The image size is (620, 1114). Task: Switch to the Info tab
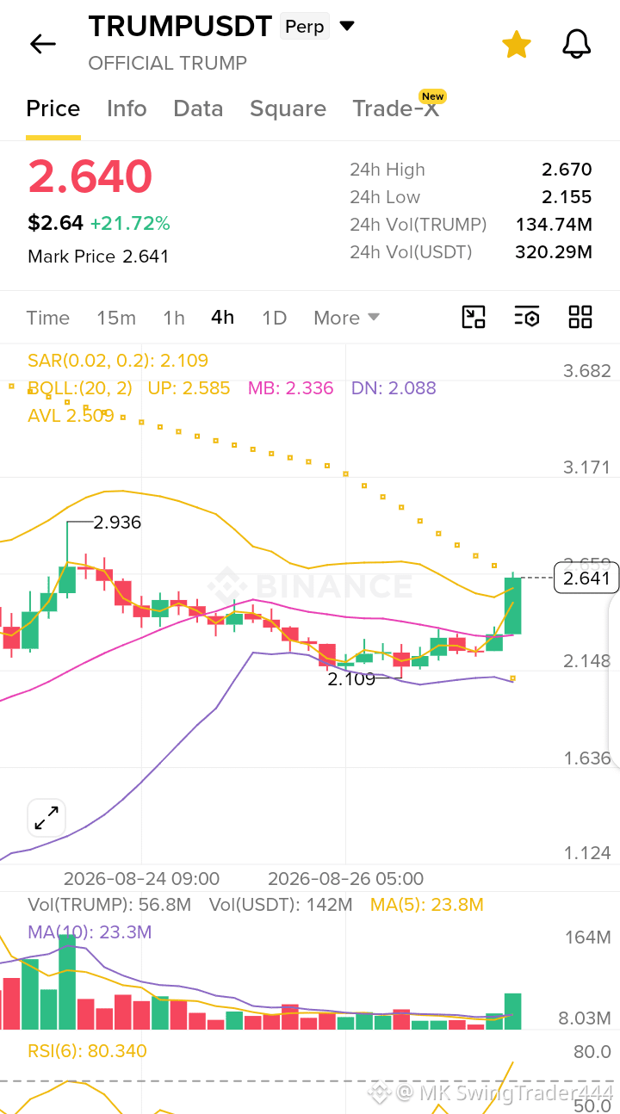click(x=127, y=108)
